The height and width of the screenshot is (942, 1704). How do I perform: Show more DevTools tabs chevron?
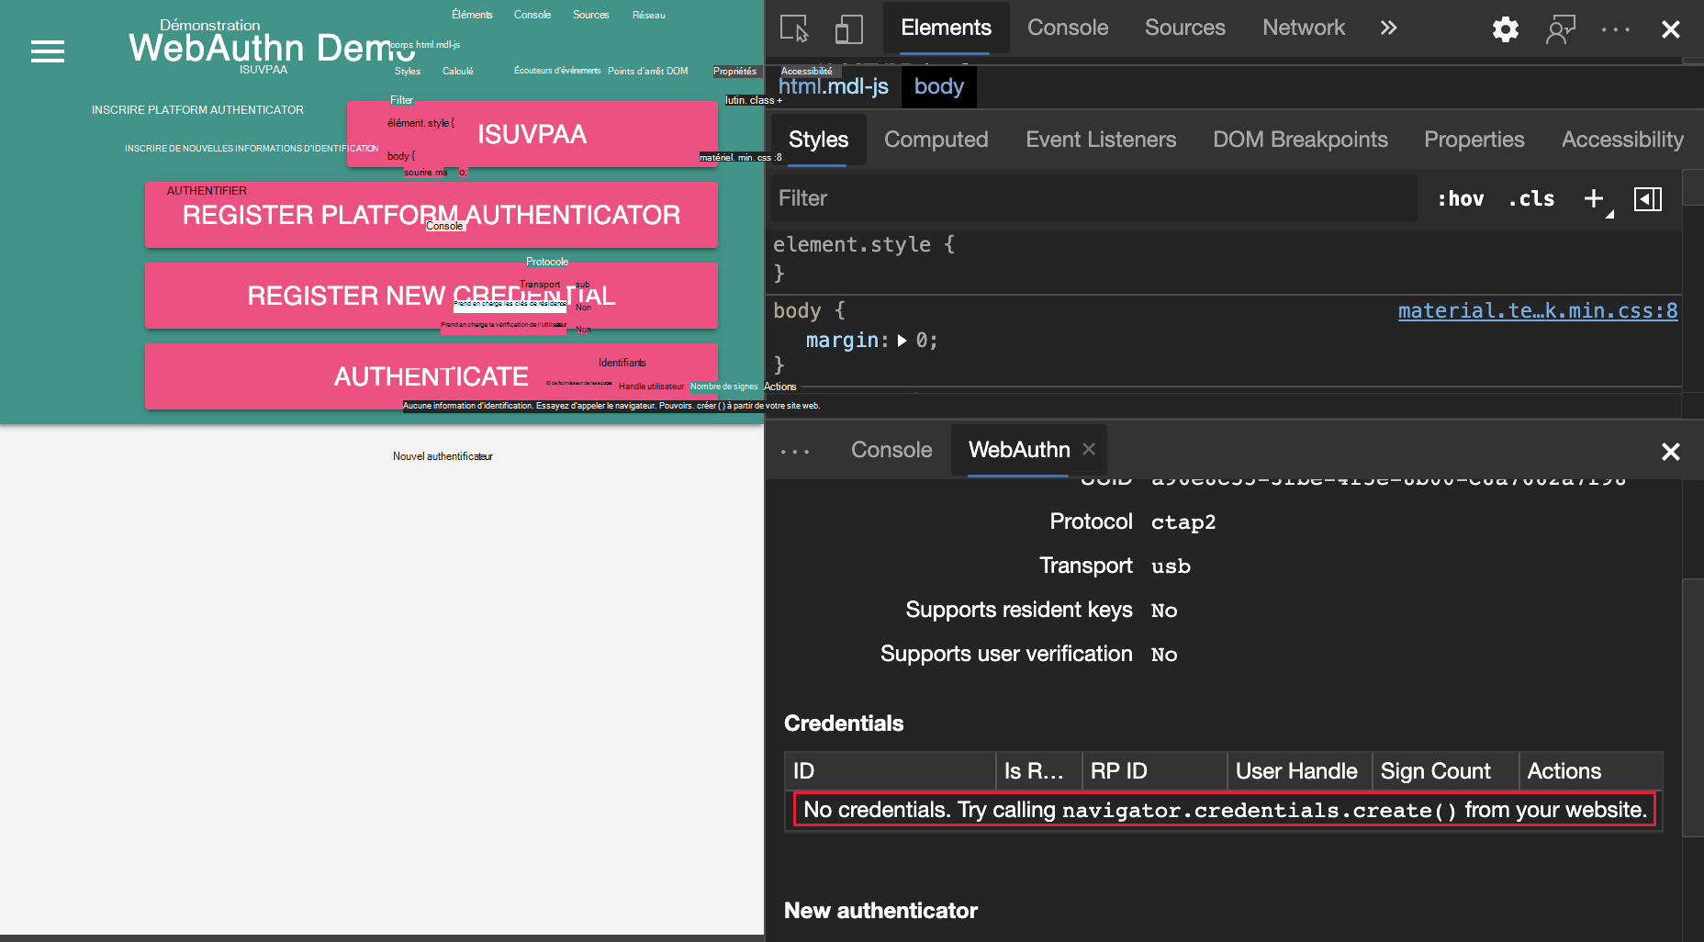pyautogui.click(x=1388, y=28)
